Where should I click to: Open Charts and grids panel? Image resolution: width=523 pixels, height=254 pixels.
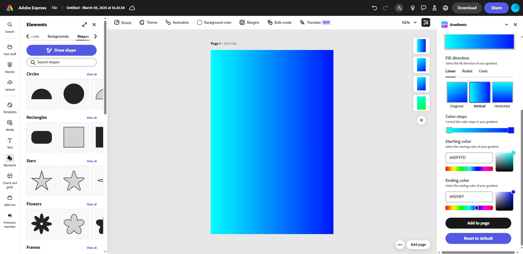tap(10, 181)
